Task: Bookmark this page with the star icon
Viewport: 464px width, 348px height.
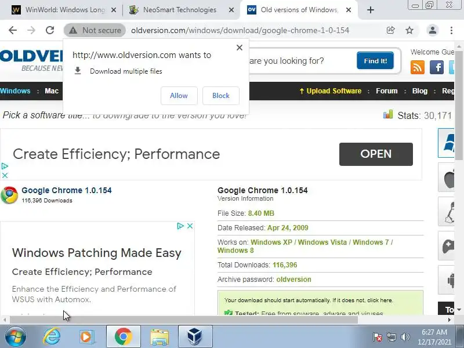Action: (409, 30)
